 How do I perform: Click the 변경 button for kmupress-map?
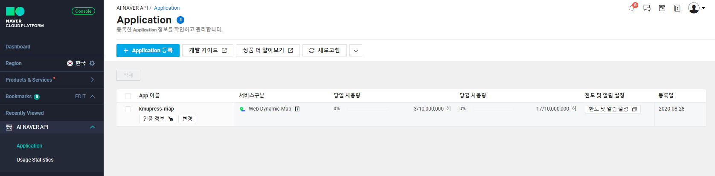pyautogui.click(x=187, y=119)
